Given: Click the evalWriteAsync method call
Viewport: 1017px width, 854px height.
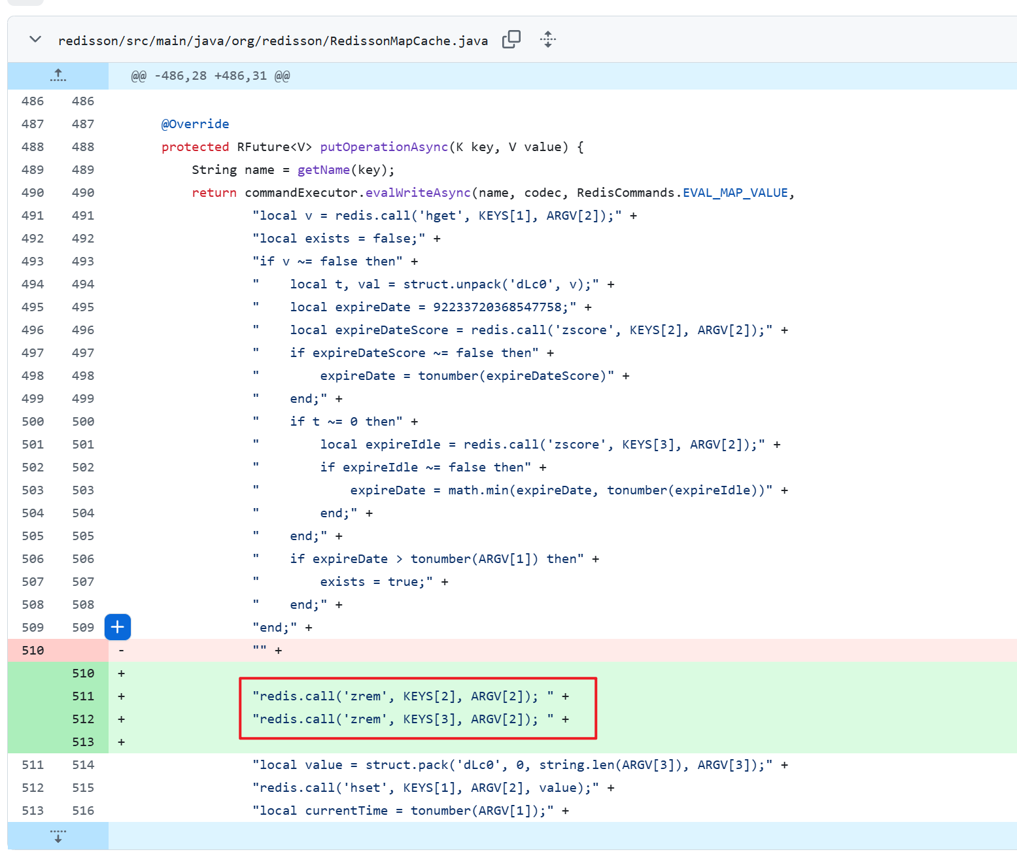Looking at the screenshot, I should click(417, 193).
